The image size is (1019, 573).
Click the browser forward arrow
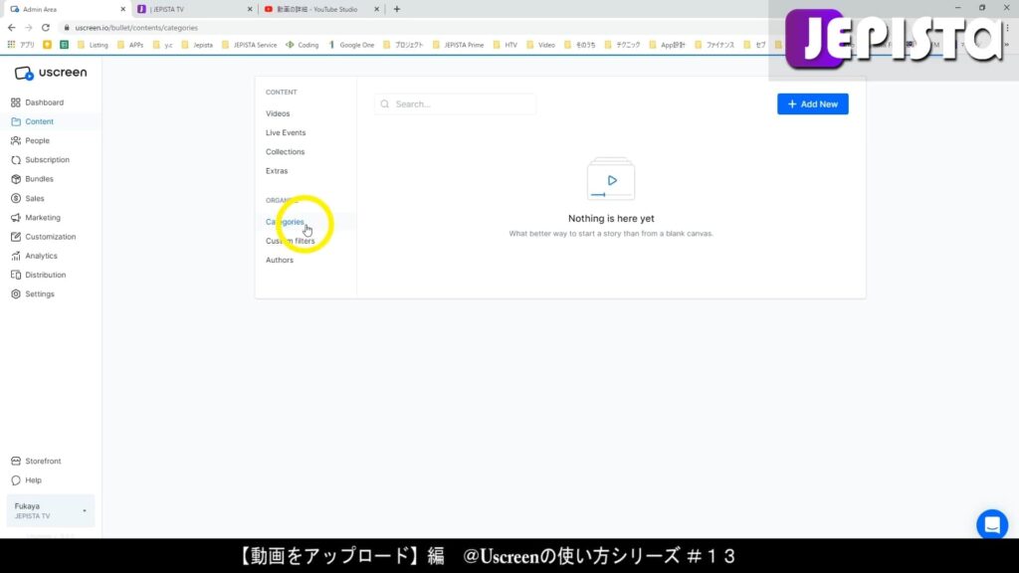point(29,28)
